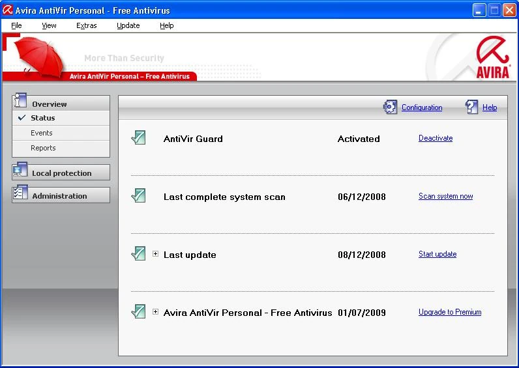Click the Avira title bar application icon
Image resolution: width=519 pixels, height=368 pixels.
(x=8, y=10)
